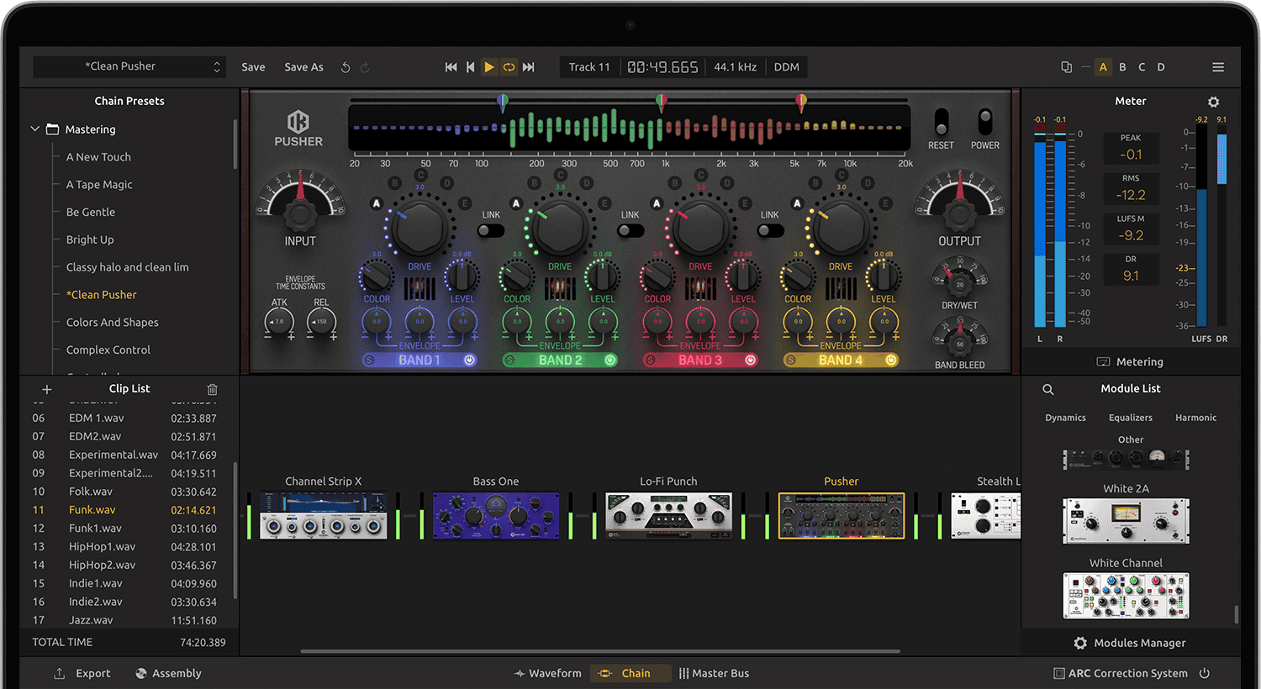Save the current chain preset
1261x689 pixels.
coord(253,66)
